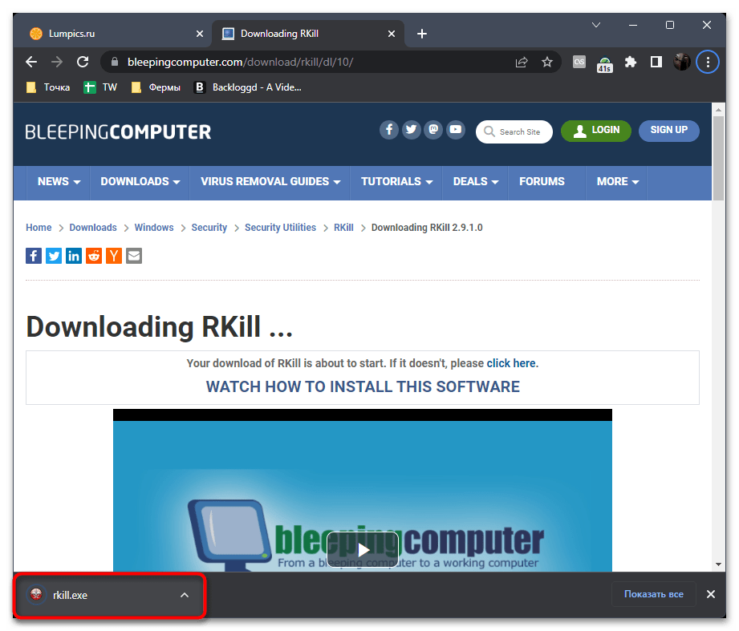This screenshot has height=631, width=739.
Task: Click the scrollbar up arrow
Action: pos(718,110)
